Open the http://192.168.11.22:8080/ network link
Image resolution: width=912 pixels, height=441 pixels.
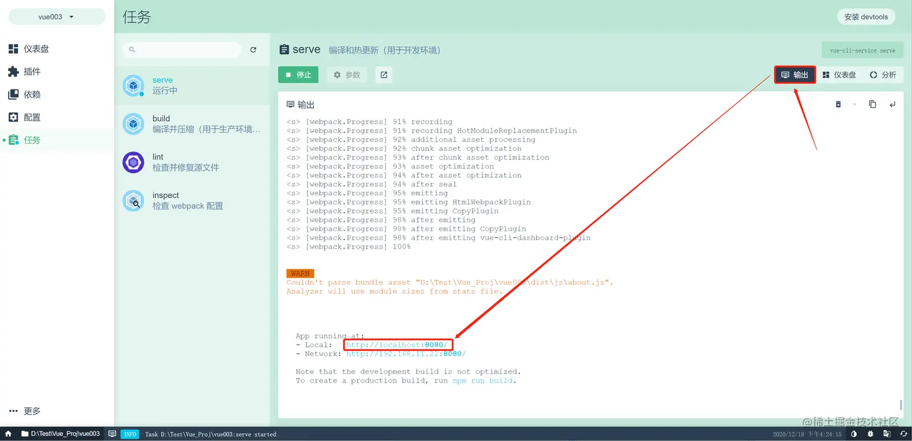click(406, 354)
